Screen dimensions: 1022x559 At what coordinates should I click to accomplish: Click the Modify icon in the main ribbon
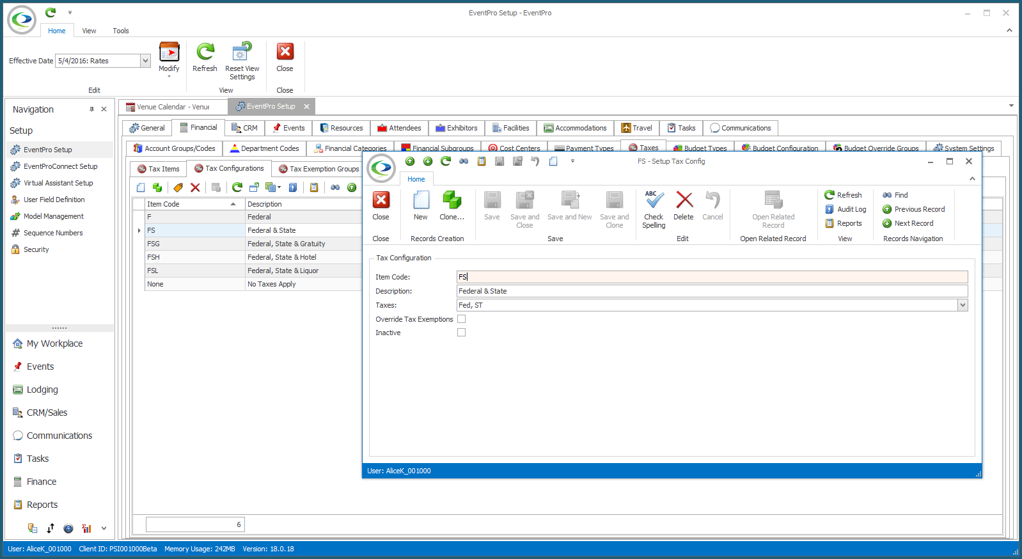point(169,52)
